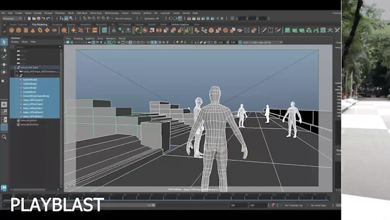Image resolution: width=390 pixels, height=220 pixels.
Task: Click the Undo arrow icon
Action: [x=43, y=18]
